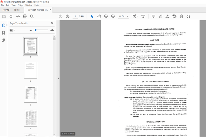Open the Window menu
The width and height of the screenshot is (206, 137).
(x=29, y=5)
